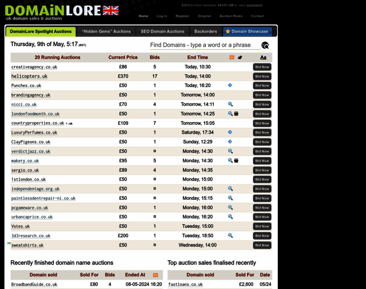
Task: Sort by Bids column header
Action: tap(155, 57)
